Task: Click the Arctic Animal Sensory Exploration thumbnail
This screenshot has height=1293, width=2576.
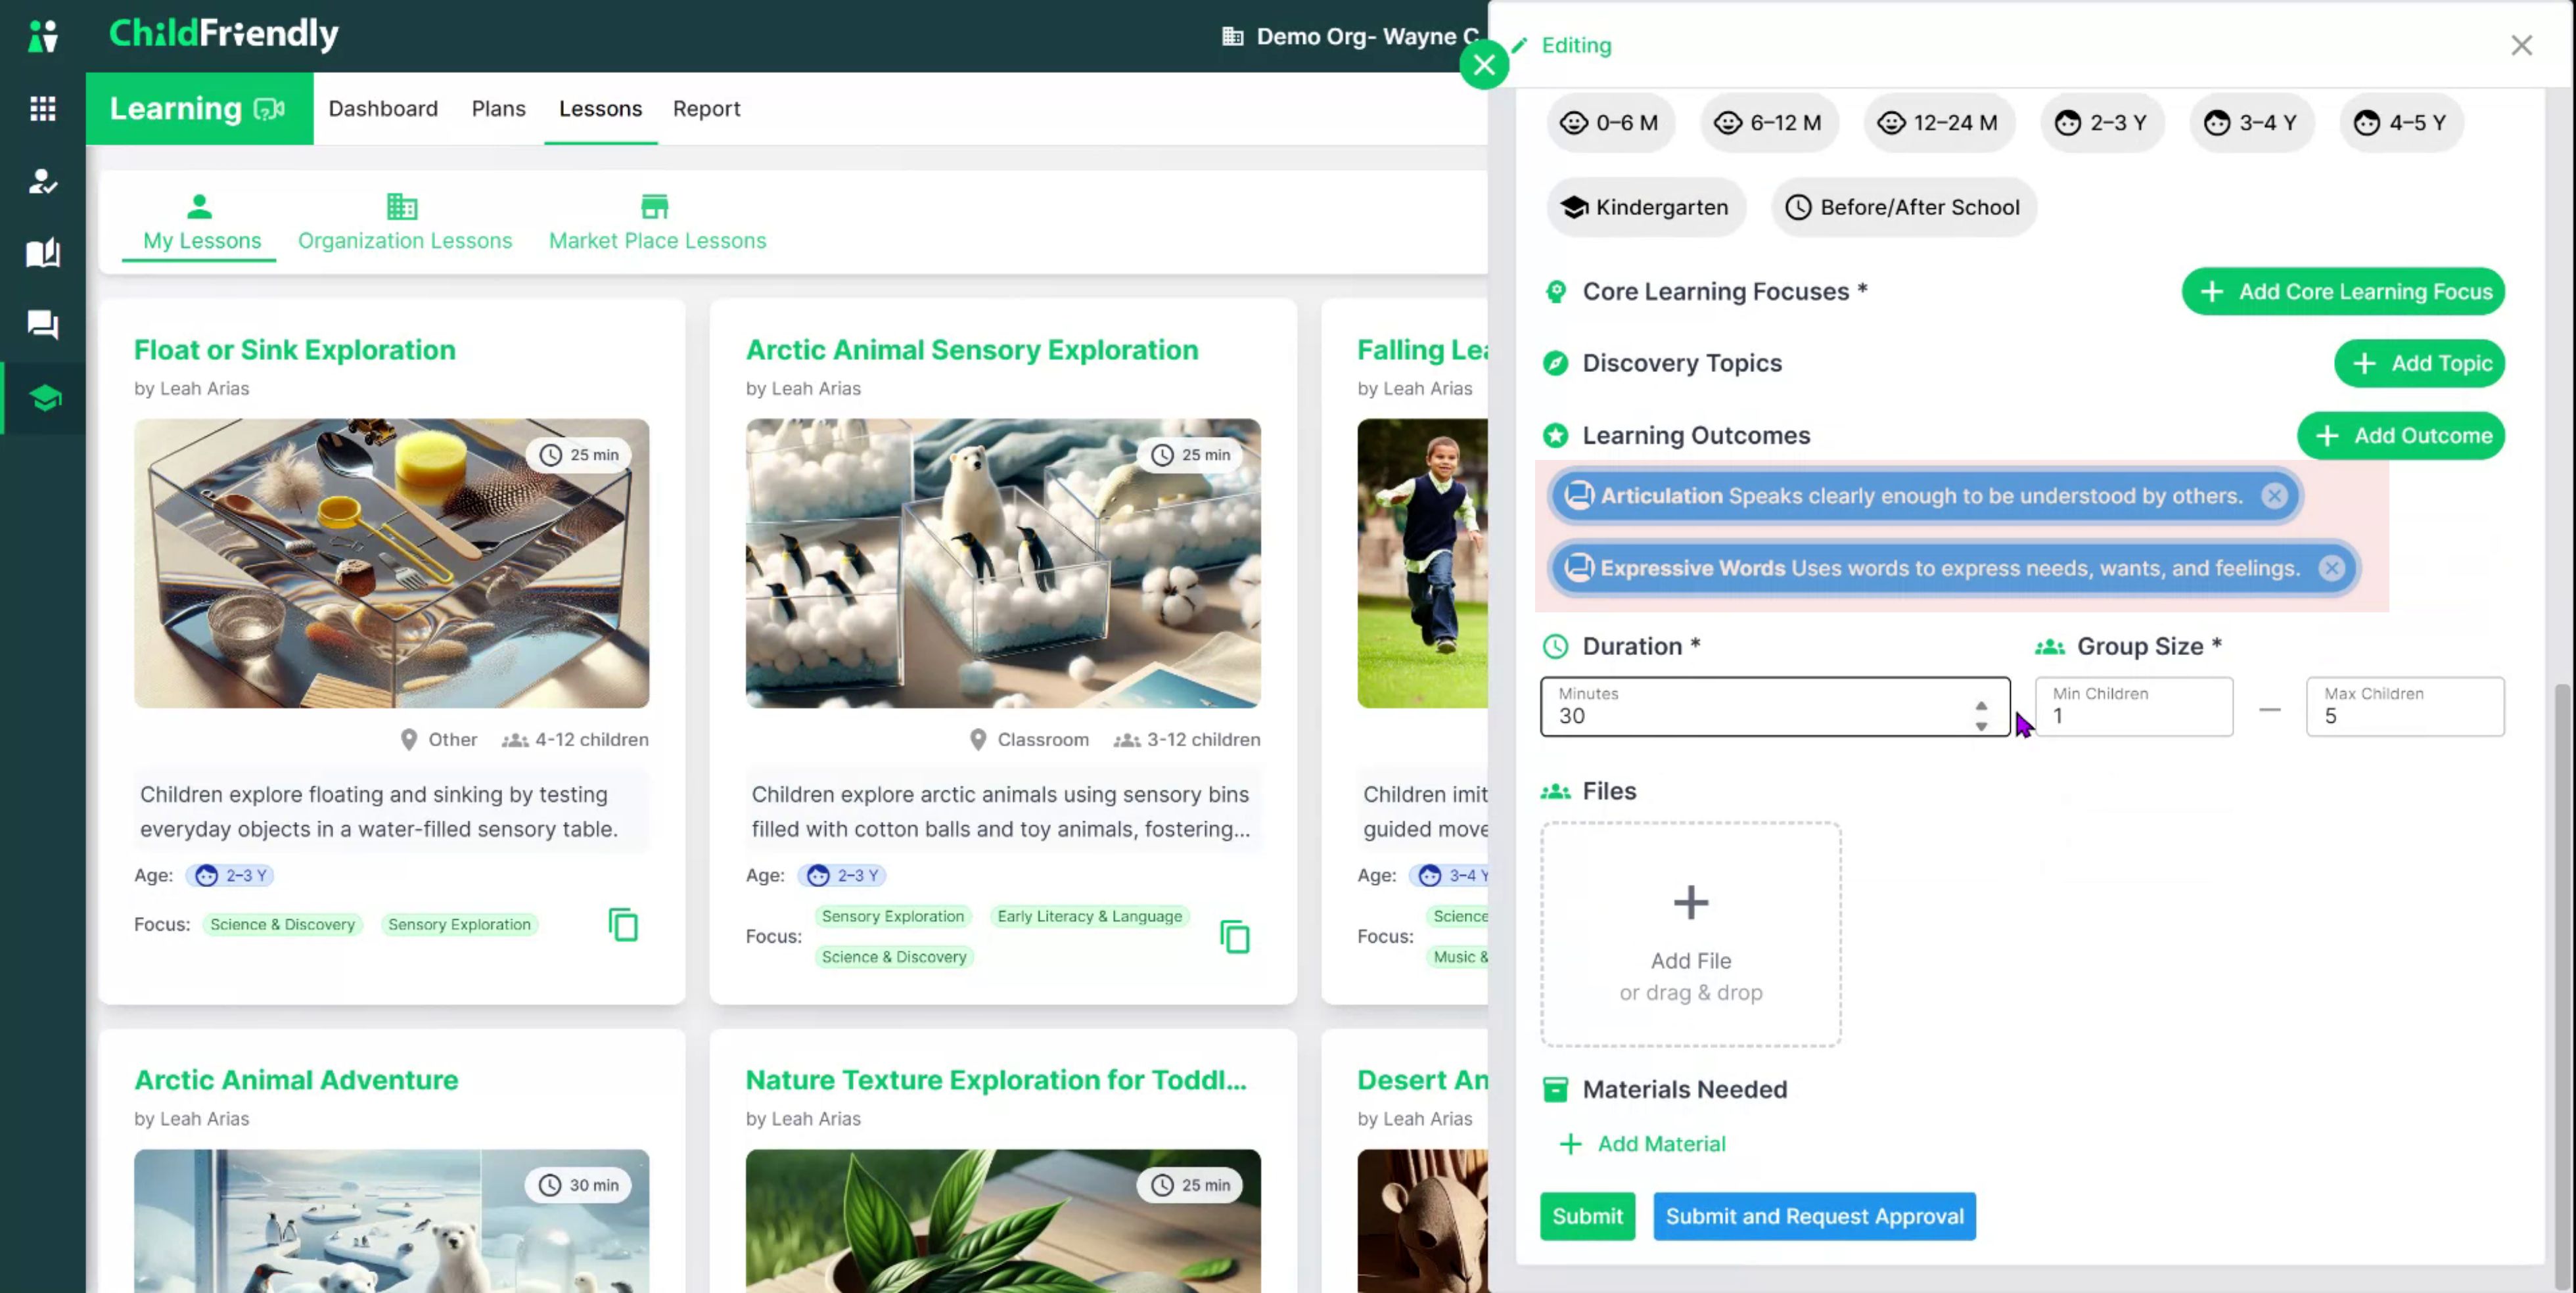Action: pos(1003,563)
